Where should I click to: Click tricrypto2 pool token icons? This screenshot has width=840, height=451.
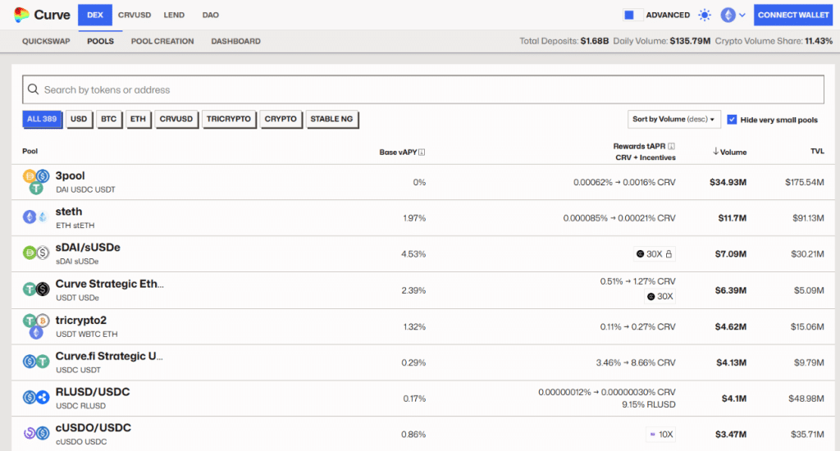coord(36,326)
